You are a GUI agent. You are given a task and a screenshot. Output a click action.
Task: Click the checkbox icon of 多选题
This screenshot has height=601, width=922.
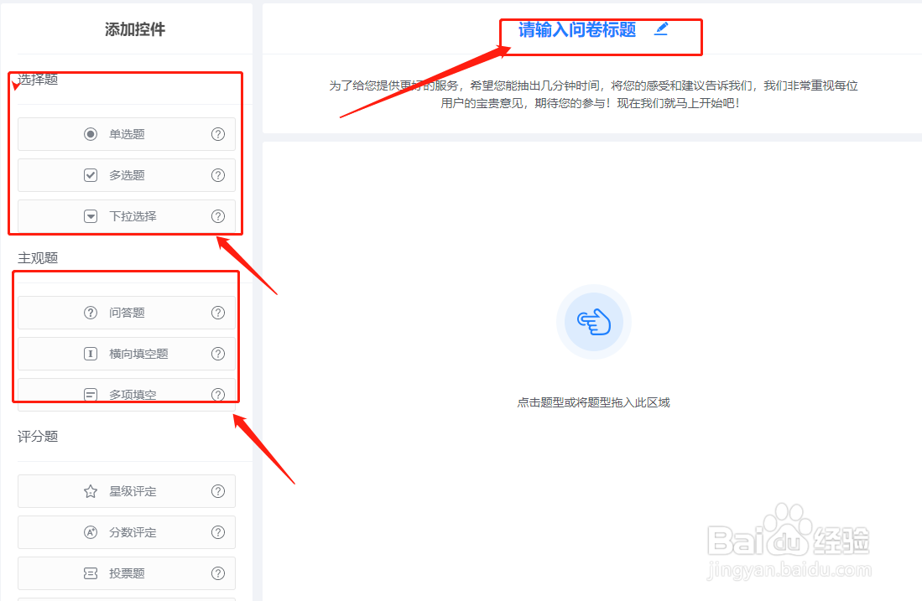[91, 174]
